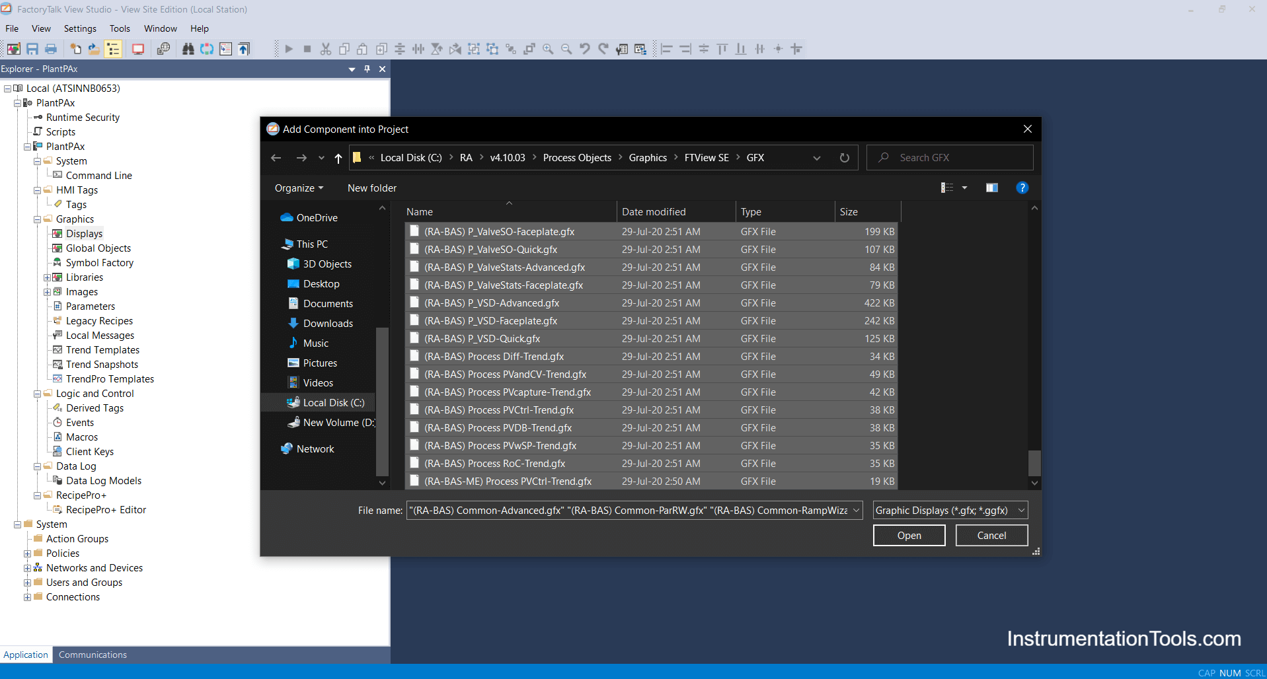Click the Test Display play icon

click(289, 49)
